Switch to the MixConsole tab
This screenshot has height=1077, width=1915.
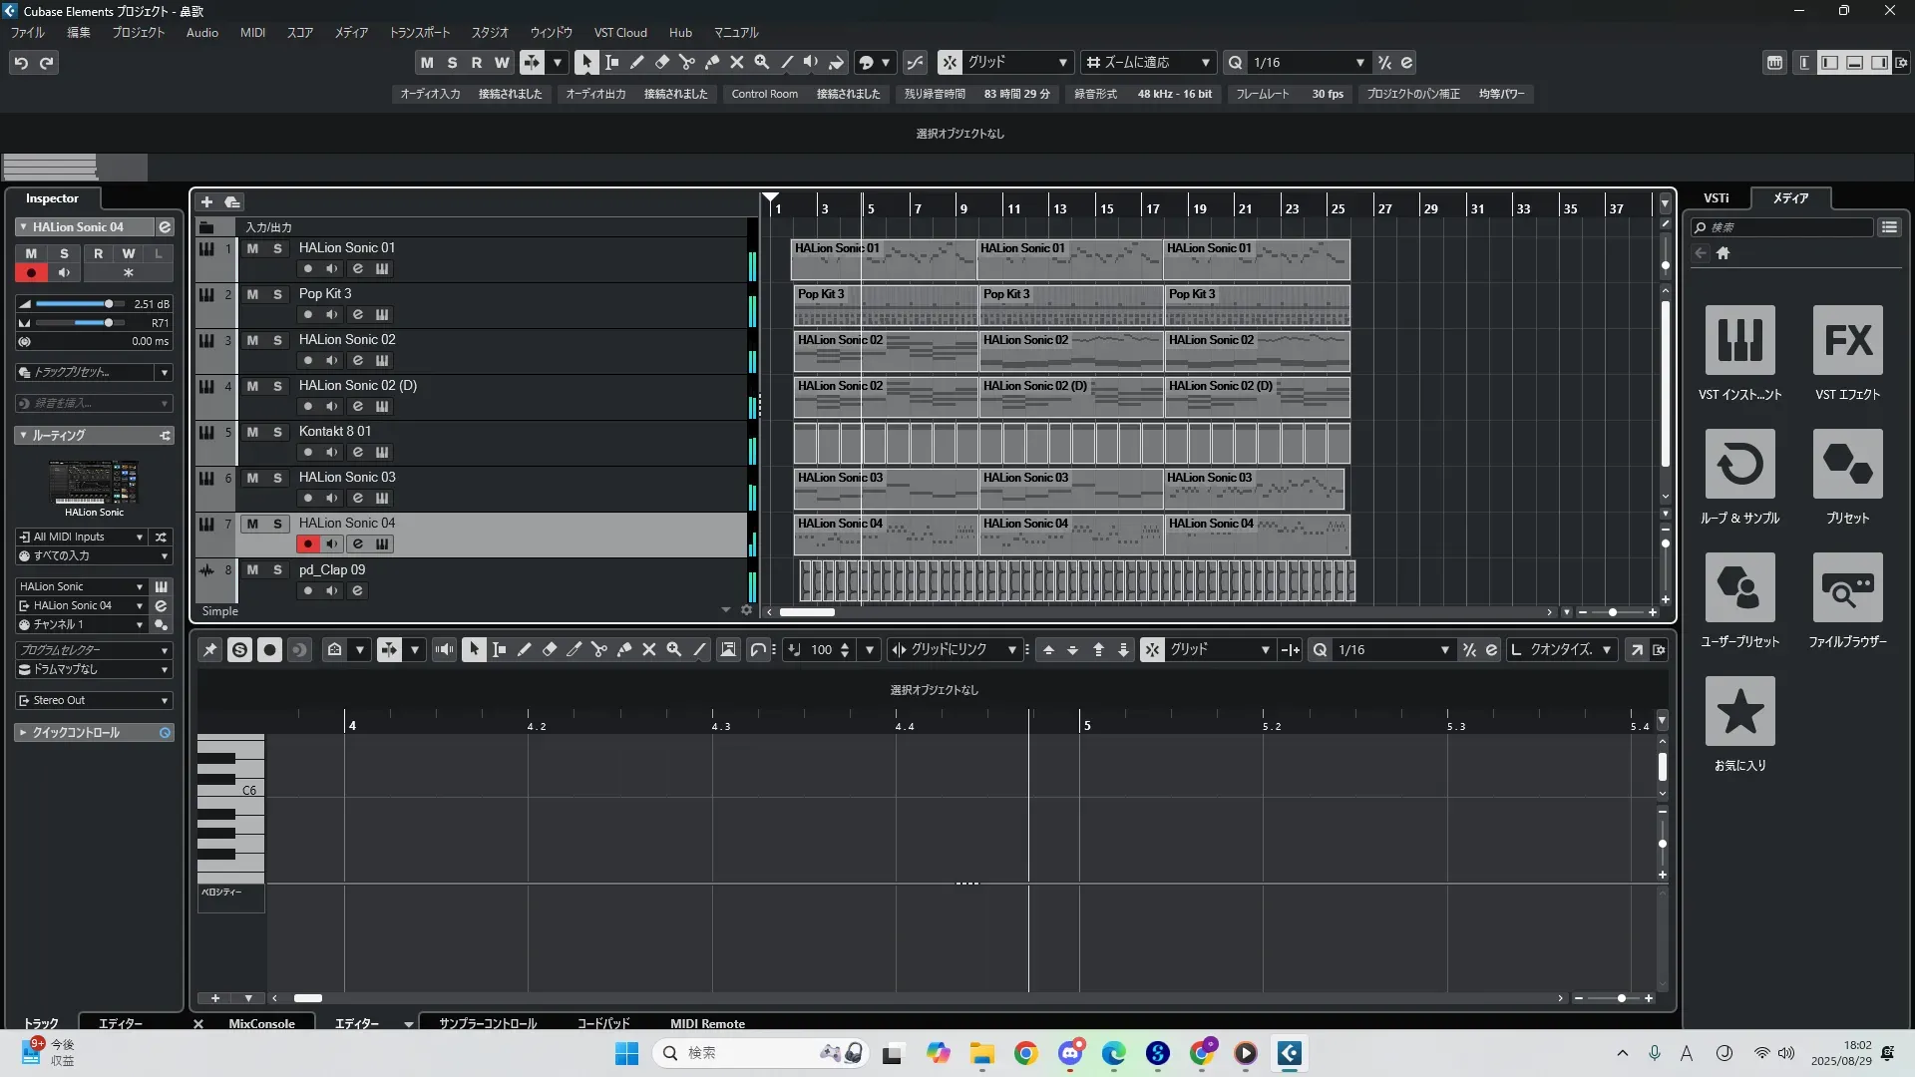tap(261, 1023)
